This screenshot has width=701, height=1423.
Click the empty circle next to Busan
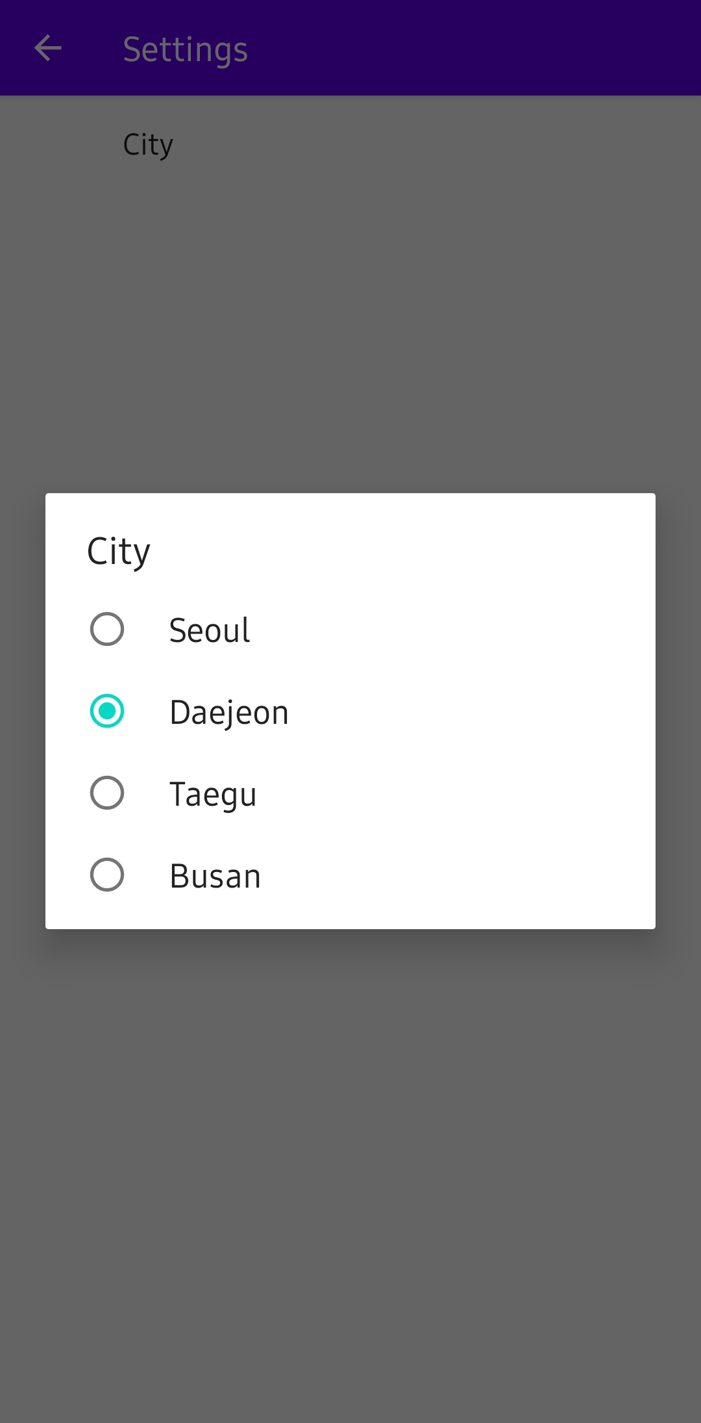click(x=107, y=875)
